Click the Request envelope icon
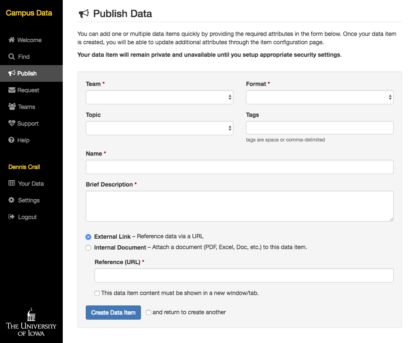Viewport: 410px width, 343px height. pos(12,90)
